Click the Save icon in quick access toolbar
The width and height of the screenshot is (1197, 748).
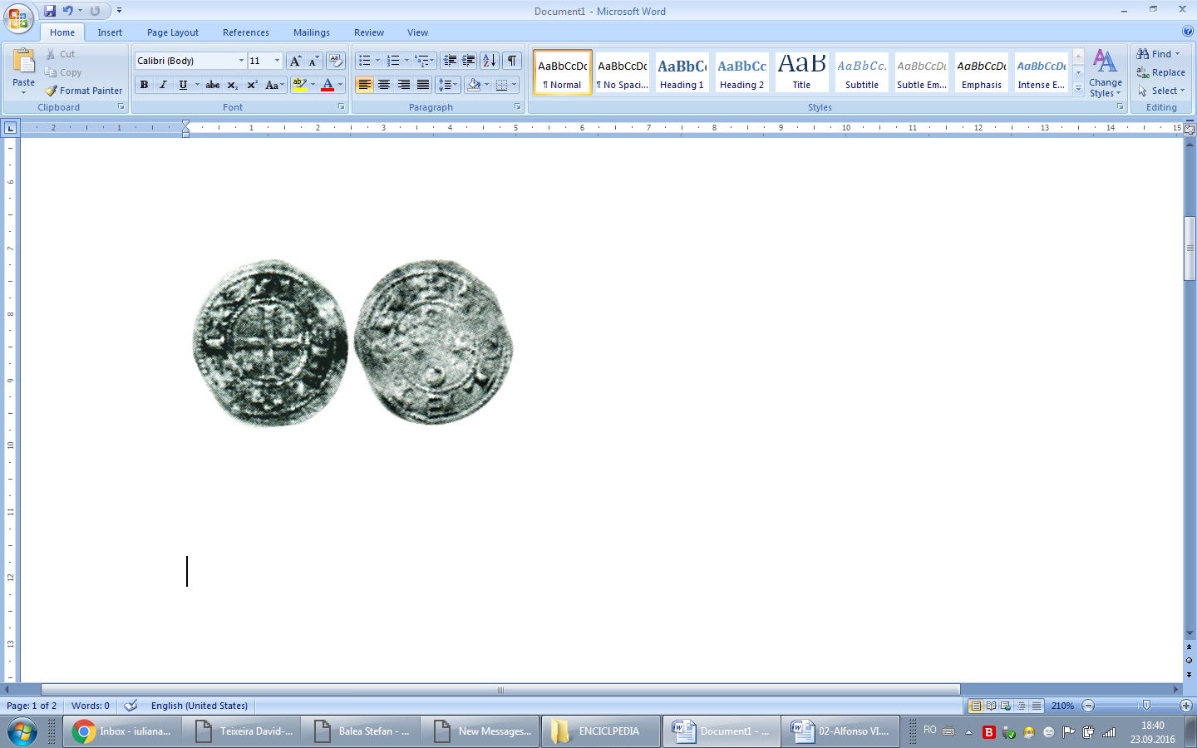pyautogui.click(x=50, y=11)
